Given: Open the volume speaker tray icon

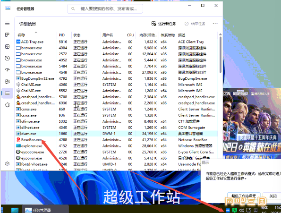Looking at the screenshot, I should click(242, 210).
